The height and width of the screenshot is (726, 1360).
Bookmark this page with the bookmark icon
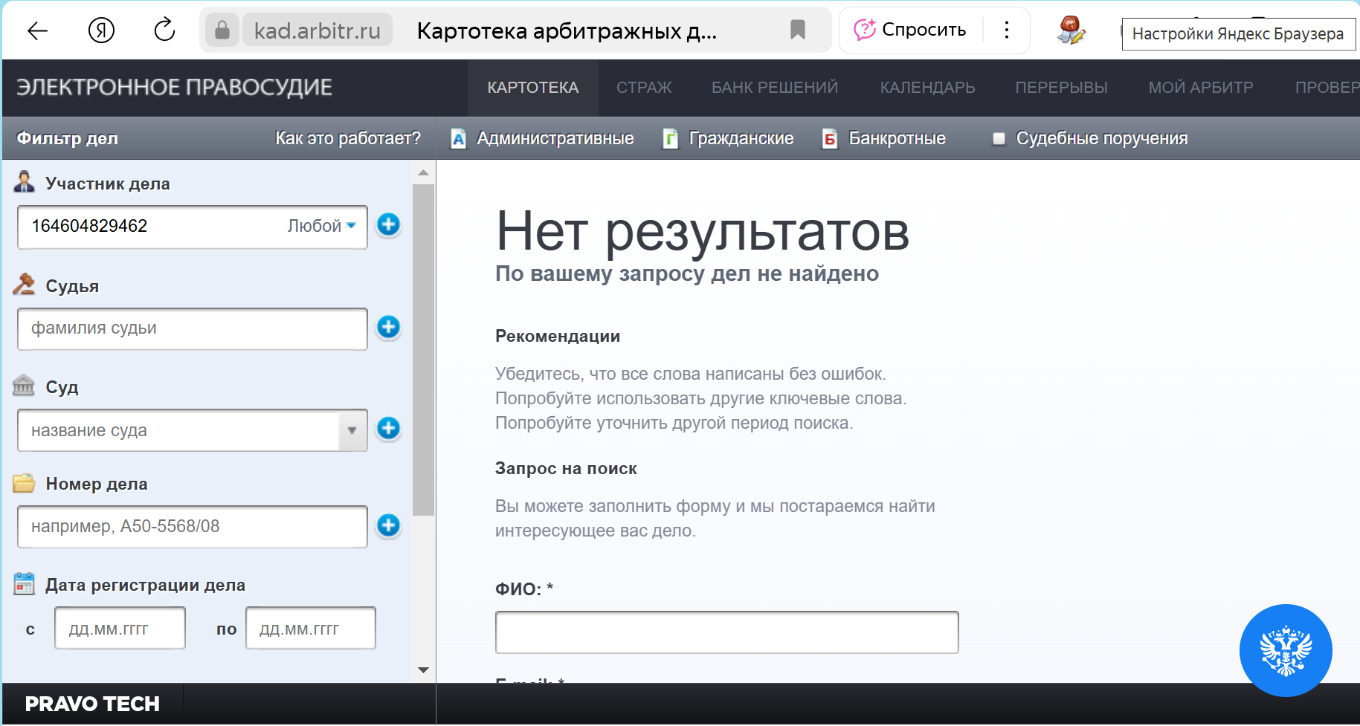797,30
